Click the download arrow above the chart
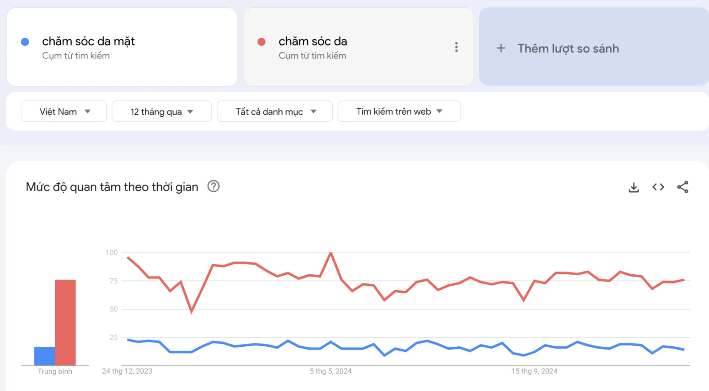The image size is (709, 391). click(x=634, y=187)
